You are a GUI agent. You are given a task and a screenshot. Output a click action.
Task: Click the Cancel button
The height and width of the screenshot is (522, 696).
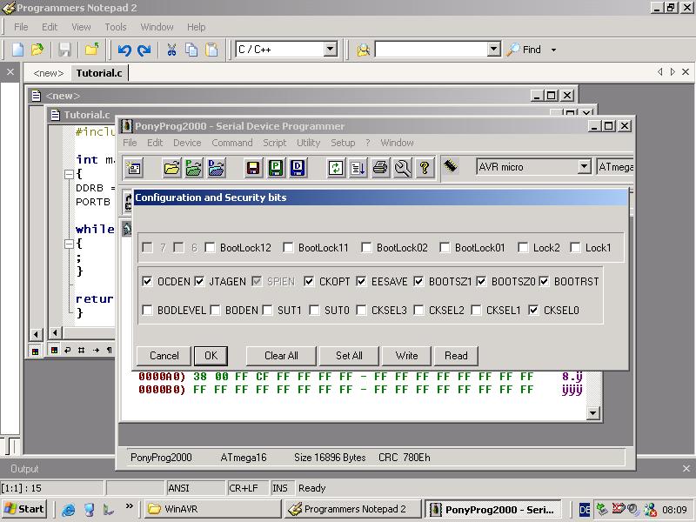click(164, 356)
